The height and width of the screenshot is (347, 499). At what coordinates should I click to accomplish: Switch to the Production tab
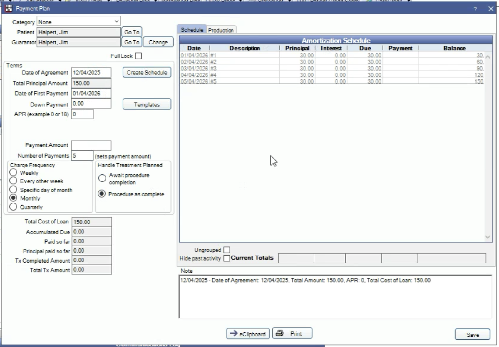[x=220, y=30]
